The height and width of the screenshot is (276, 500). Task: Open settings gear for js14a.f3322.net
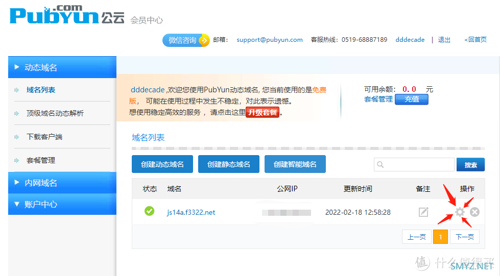click(460, 212)
